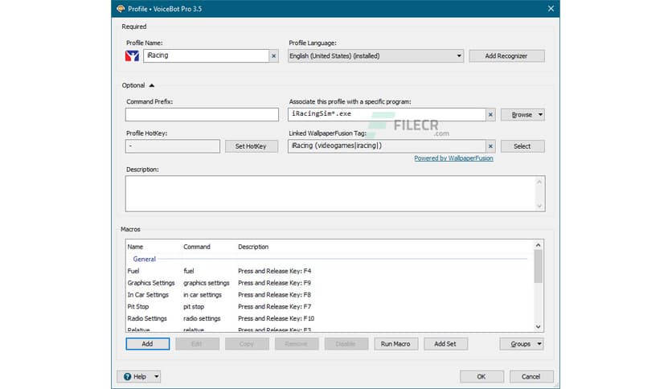The image size is (672, 389).
Task: Open the Powered by WallpaperFusion link
Action: point(453,158)
